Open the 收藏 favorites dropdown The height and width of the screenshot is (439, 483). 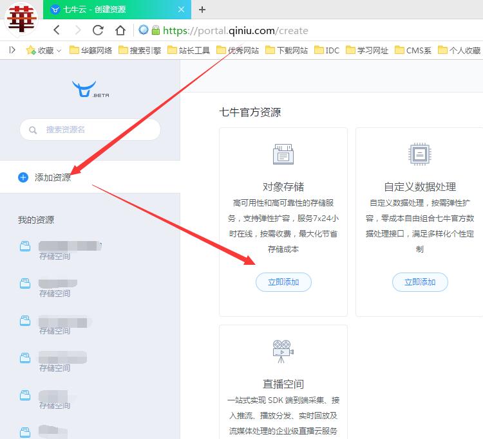[x=44, y=50]
